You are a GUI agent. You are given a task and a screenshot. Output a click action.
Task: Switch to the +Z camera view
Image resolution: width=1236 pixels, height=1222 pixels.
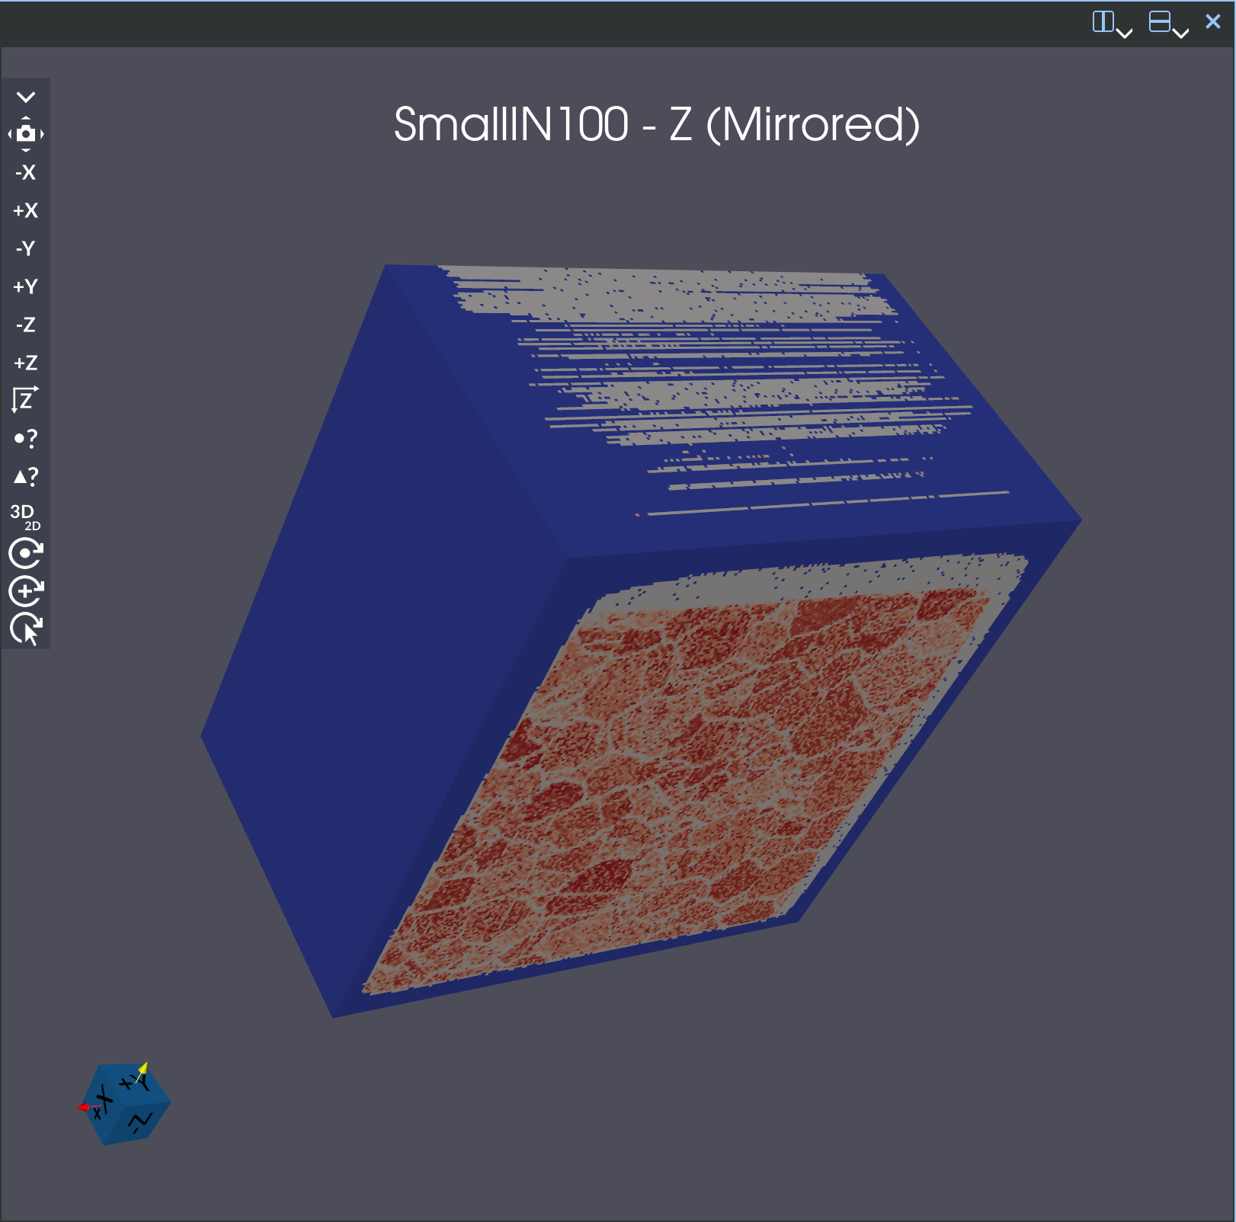click(27, 363)
